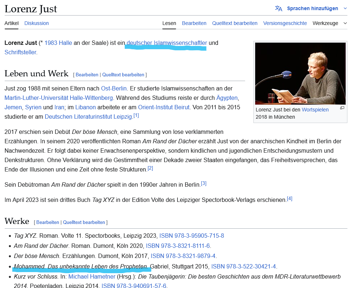Click the Kurz vor Schluss entry title
Viewport: 355px width, 288px height.
pos(36,277)
